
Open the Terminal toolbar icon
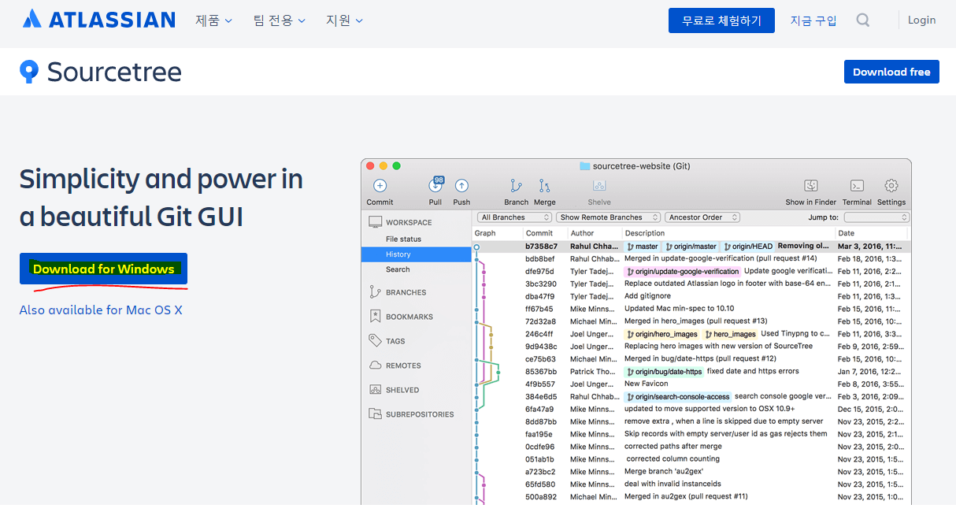pyautogui.click(x=857, y=186)
